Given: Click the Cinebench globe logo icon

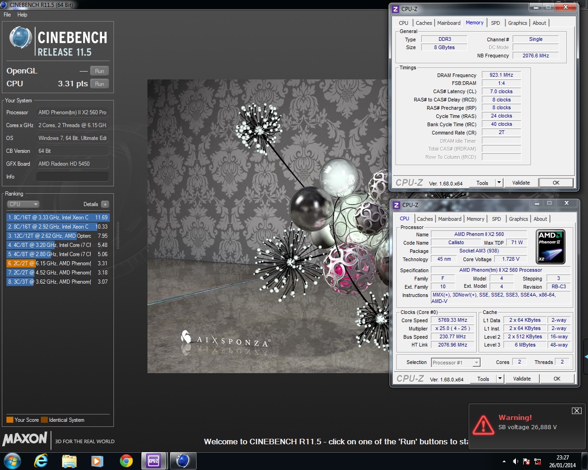Looking at the screenshot, I should tap(21, 38).
